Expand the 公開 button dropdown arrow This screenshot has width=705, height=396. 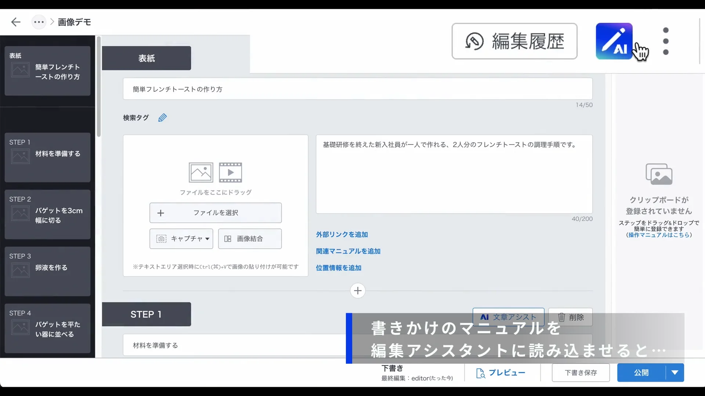(675, 373)
